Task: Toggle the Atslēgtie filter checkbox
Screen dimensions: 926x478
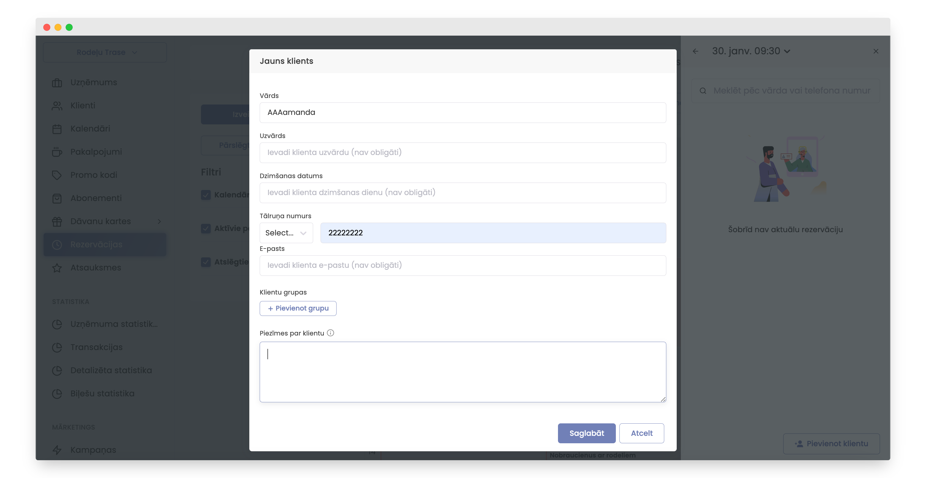Action: pyautogui.click(x=206, y=262)
